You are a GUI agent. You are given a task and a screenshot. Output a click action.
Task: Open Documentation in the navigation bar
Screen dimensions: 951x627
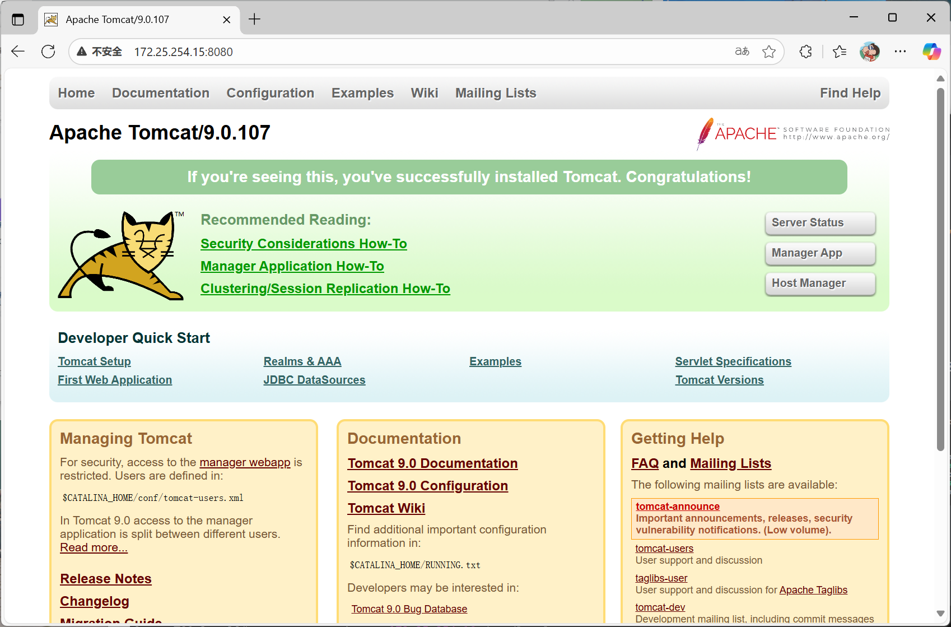pos(161,93)
